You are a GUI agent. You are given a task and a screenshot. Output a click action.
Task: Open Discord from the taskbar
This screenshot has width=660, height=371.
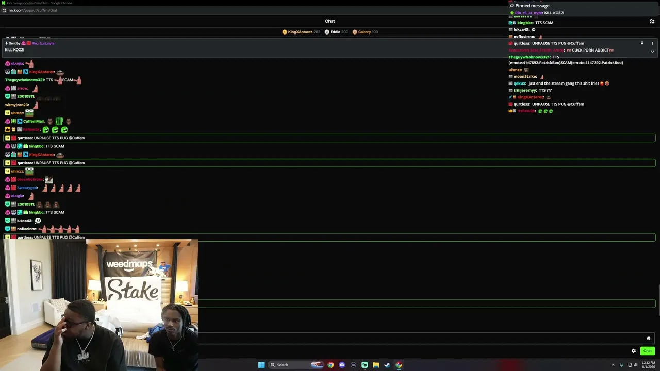342,365
